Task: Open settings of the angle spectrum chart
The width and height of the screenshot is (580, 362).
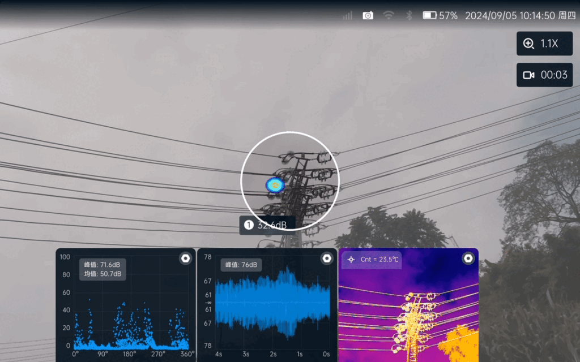Action: pyautogui.click(x=185, y=259)
